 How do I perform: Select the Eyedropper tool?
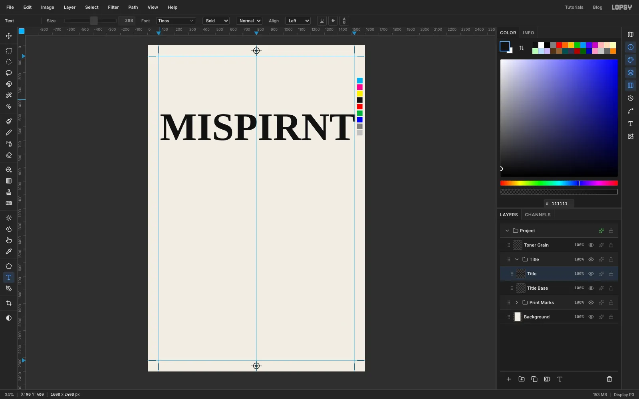pyautogui.click(x=9, y=251)
